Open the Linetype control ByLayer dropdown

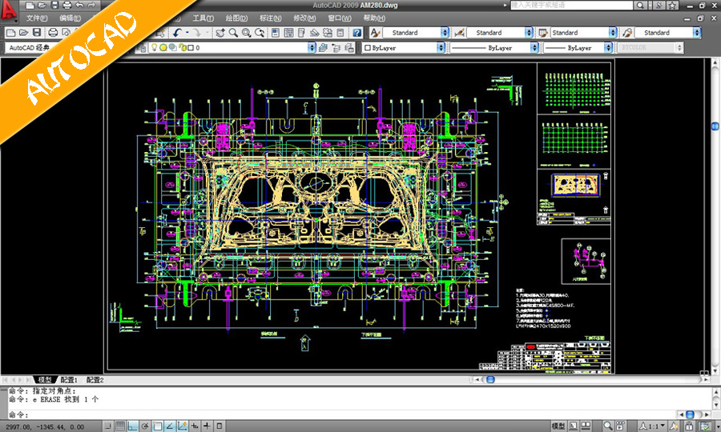534,47
